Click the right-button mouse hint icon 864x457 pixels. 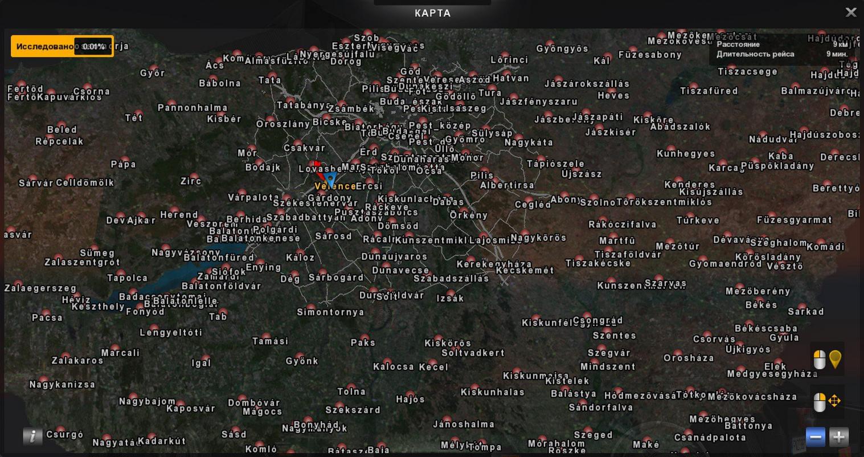click(x=819, y=402)
